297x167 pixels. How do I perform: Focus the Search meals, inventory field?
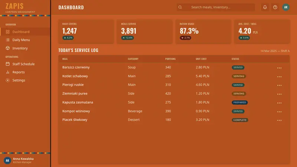216,7
